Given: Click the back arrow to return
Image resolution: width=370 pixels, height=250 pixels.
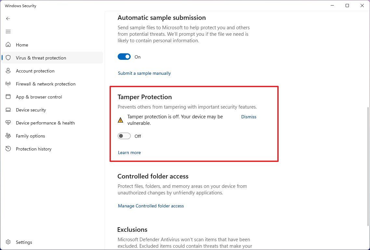Looking at the screenshot, I should pos(8,19).
